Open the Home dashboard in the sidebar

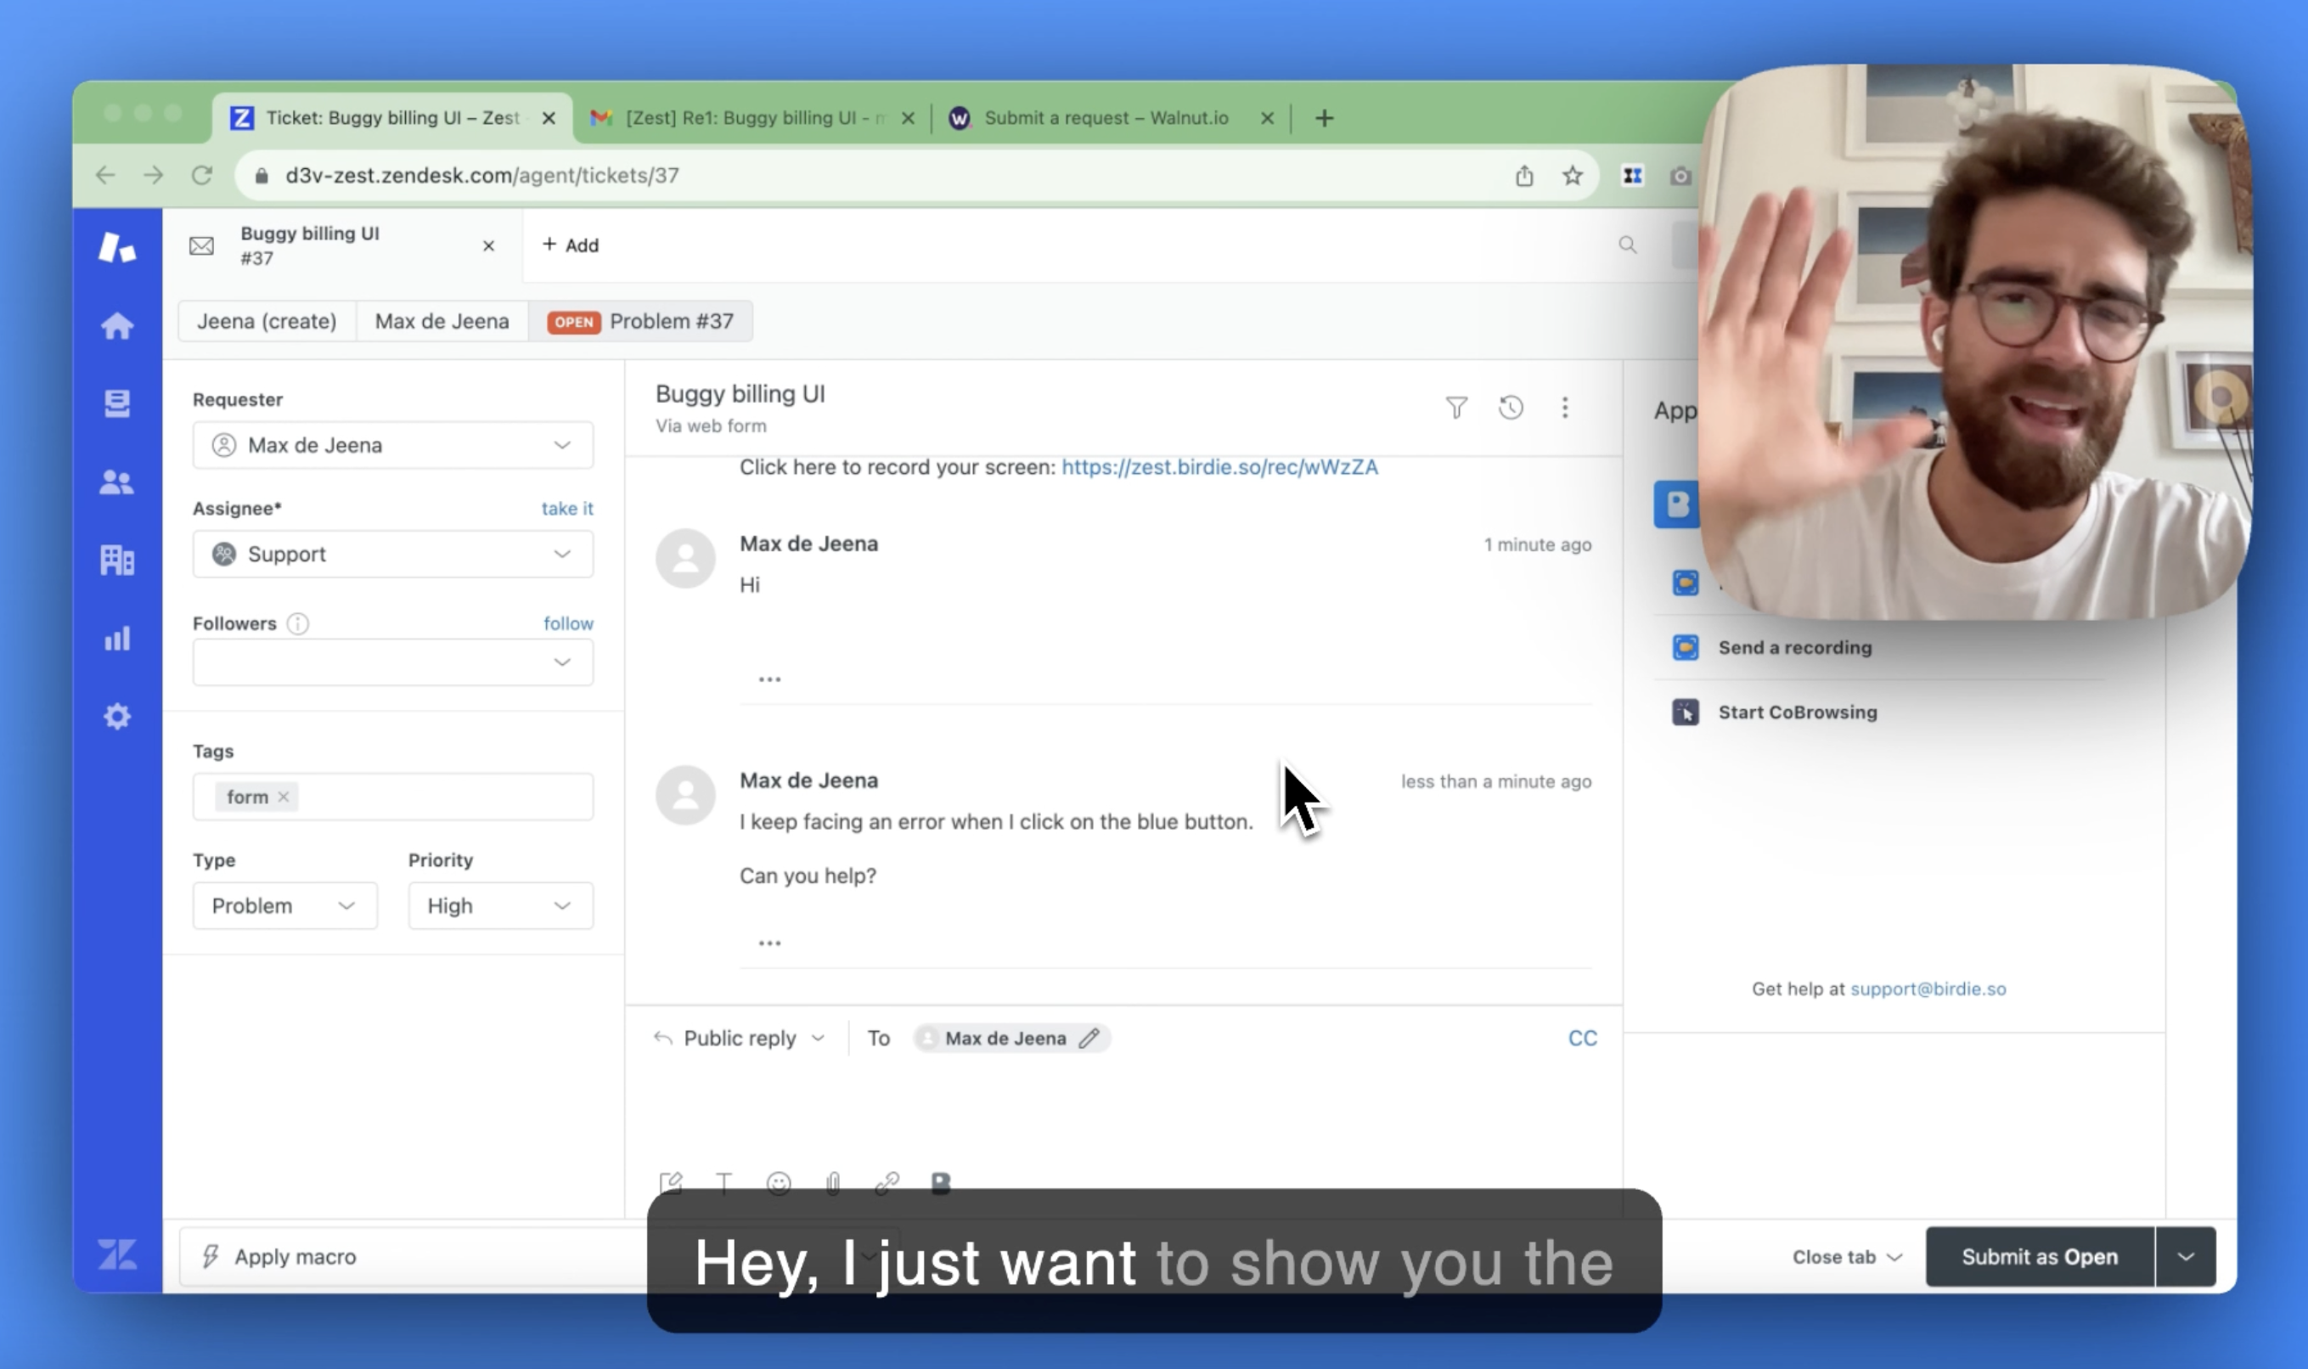[x=117, y=325]
